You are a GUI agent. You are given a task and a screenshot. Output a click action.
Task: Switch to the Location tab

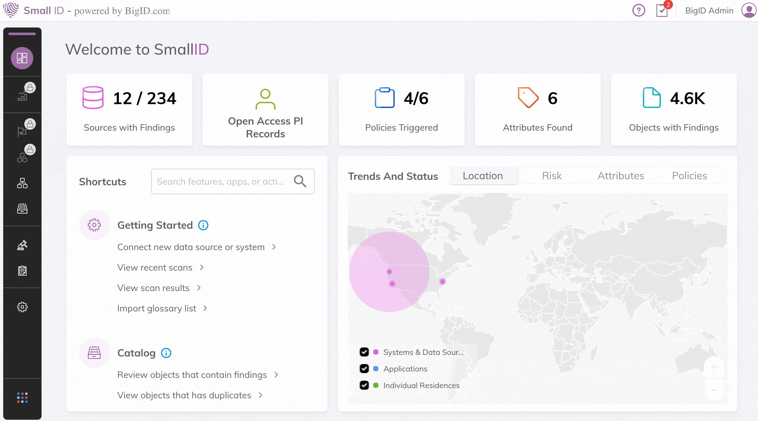coord(483,176)
